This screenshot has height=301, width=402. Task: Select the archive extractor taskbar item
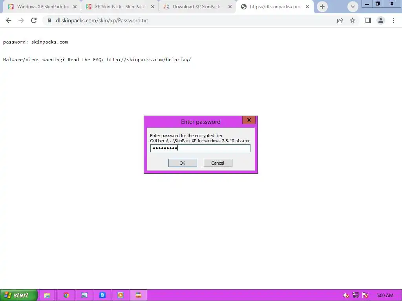coord(139,295)
